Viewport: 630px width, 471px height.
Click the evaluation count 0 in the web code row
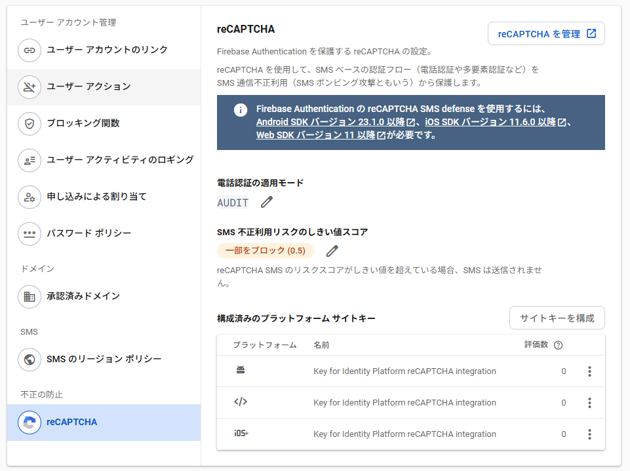564,403
